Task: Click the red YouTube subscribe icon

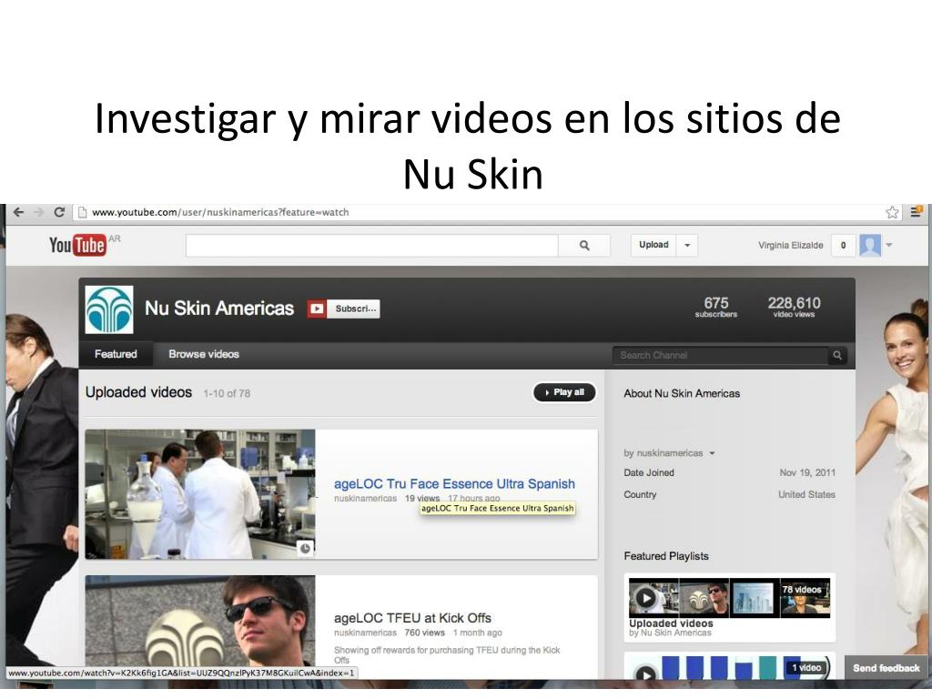Action: coord(317,309)
